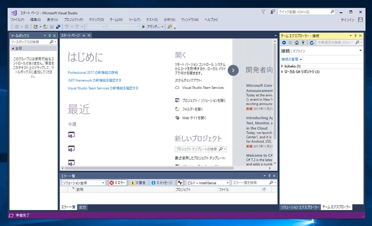This screenshot has height=226, width=372.
Task: Go back in Team Explorer
Action: point(284,42)
